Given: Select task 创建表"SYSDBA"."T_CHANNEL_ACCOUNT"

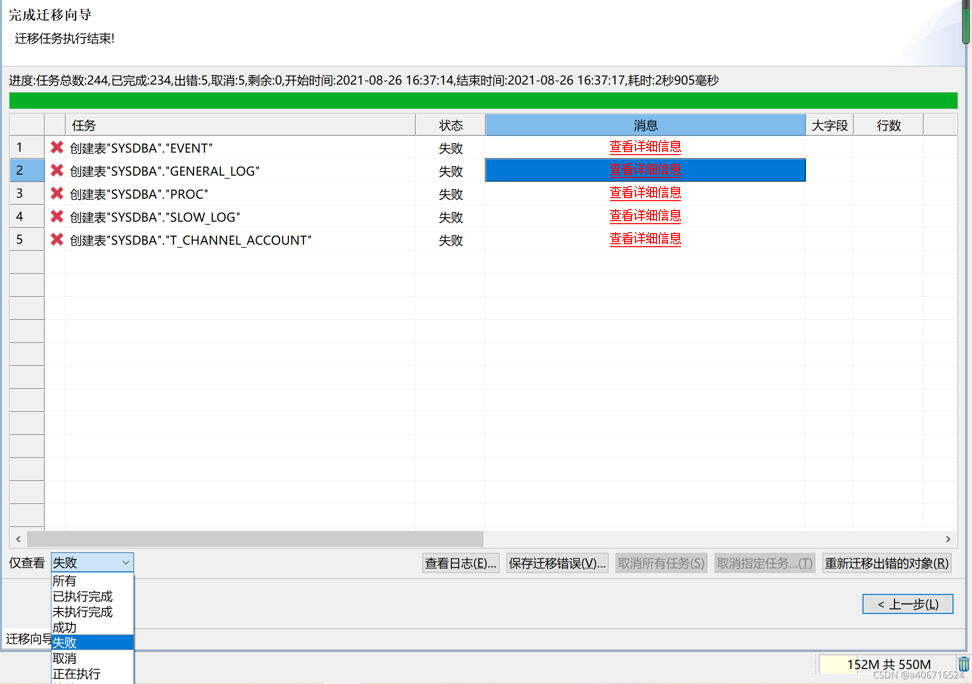Looking at the screenshot, I should coord(191,240).
